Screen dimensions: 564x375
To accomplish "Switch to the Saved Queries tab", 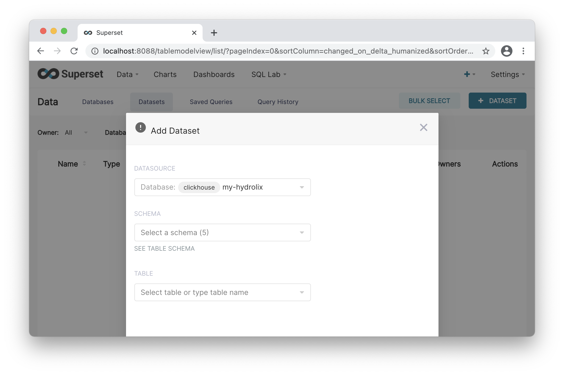I will pos(211,102).
